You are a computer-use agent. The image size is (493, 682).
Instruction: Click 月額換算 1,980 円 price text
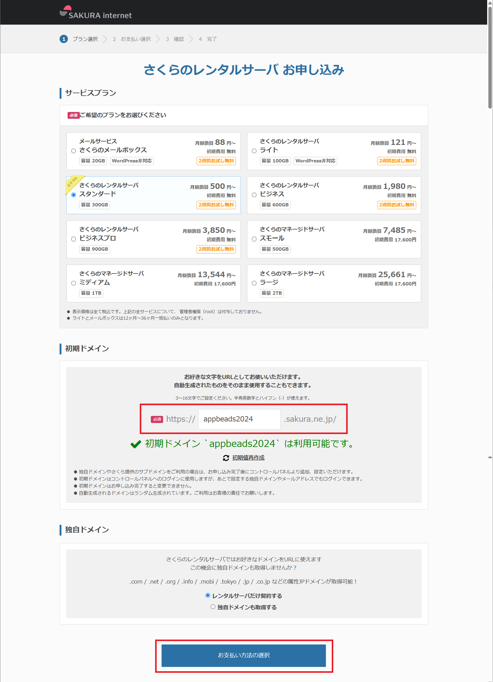[389, 186]
